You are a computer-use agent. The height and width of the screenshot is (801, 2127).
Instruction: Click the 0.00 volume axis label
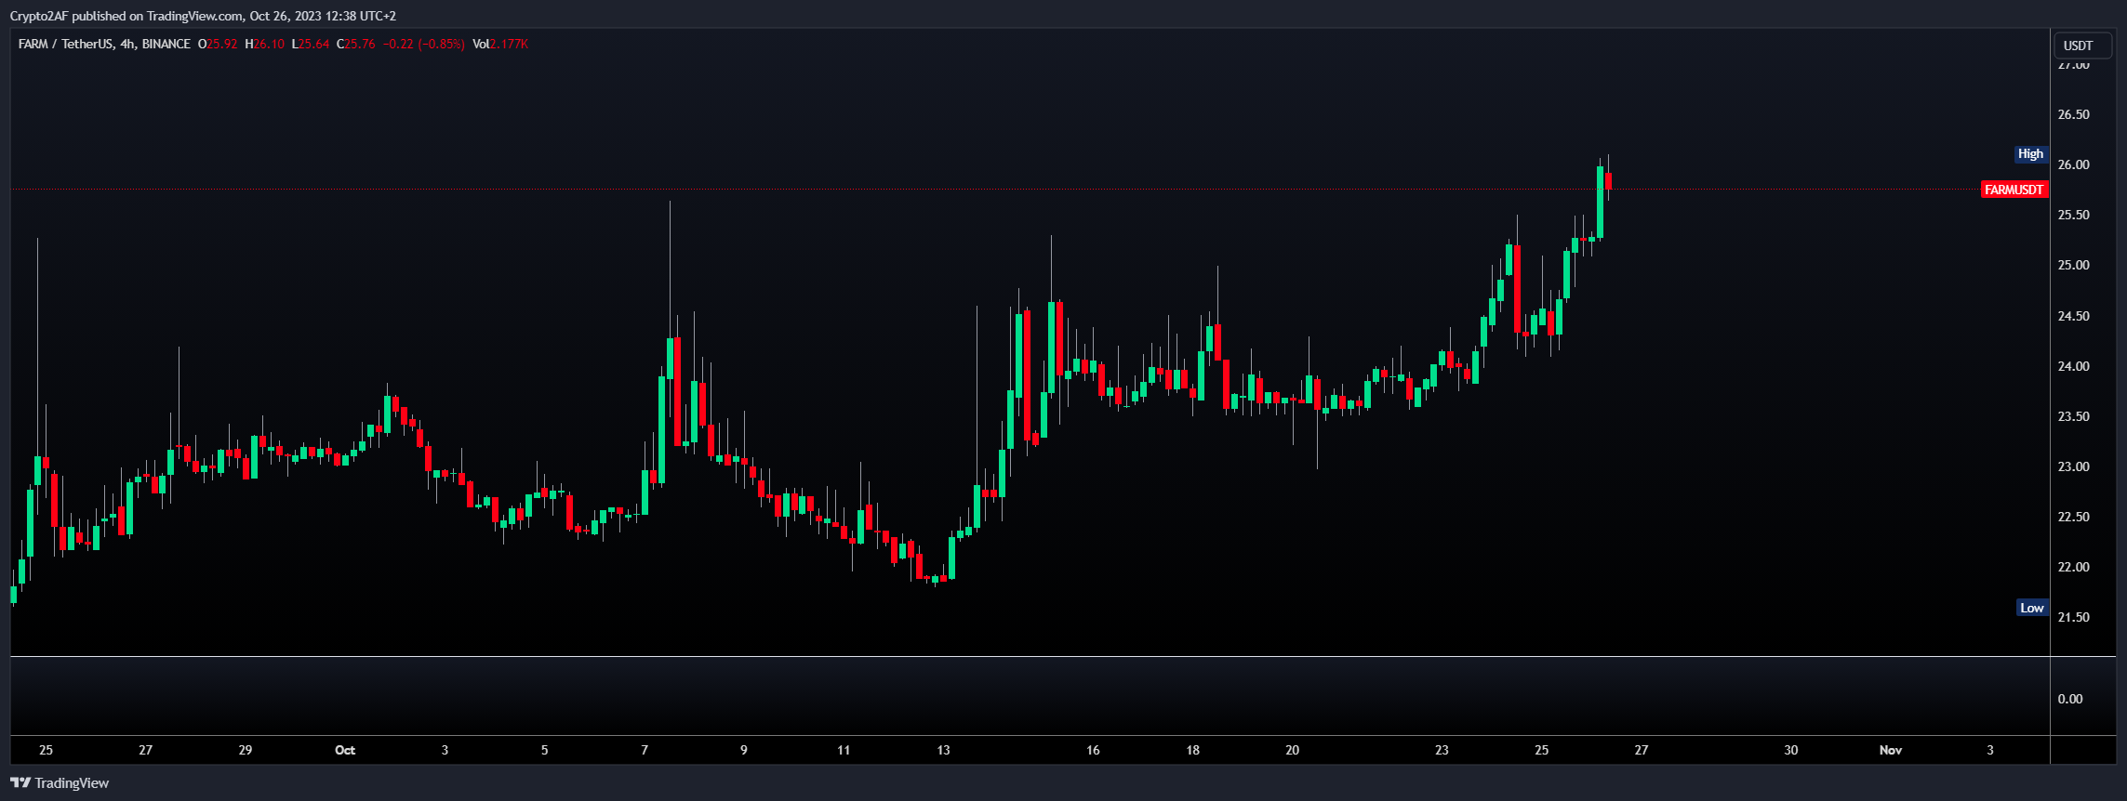click(x=2069, y=699)
